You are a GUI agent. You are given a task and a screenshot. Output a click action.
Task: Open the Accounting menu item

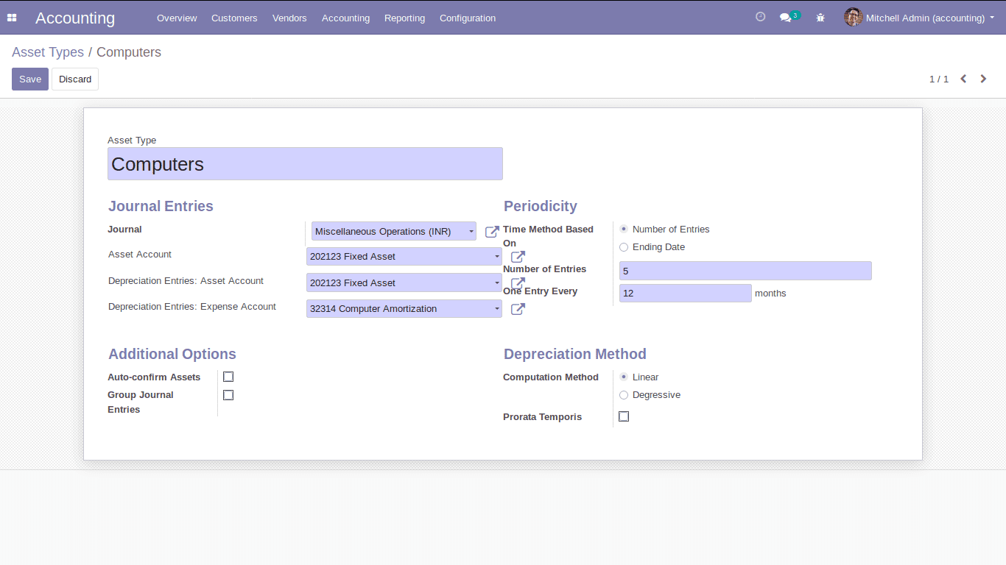click(345, 18)
